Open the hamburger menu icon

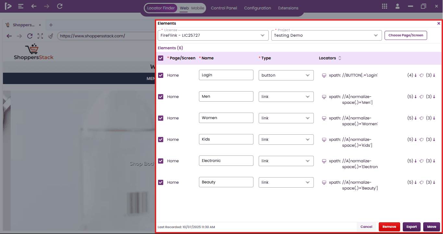(21, 6)
